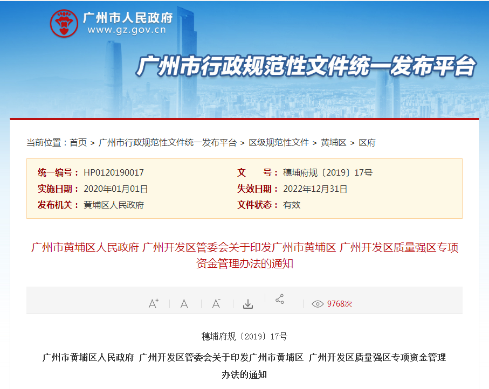Click the centered 穗埔府规〔2019〕17号 above the body
The width and height of the screenshot is (489, 389).
244,337
